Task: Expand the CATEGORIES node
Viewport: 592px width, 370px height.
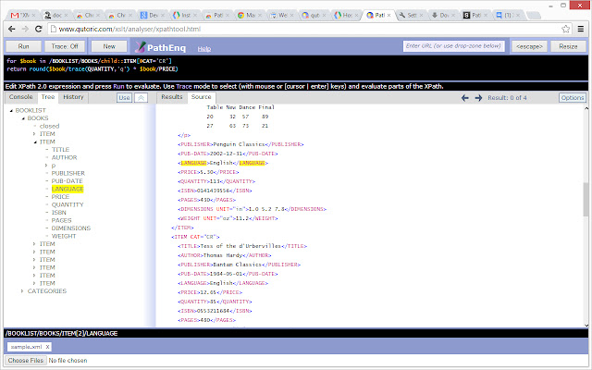Action: 22,291
